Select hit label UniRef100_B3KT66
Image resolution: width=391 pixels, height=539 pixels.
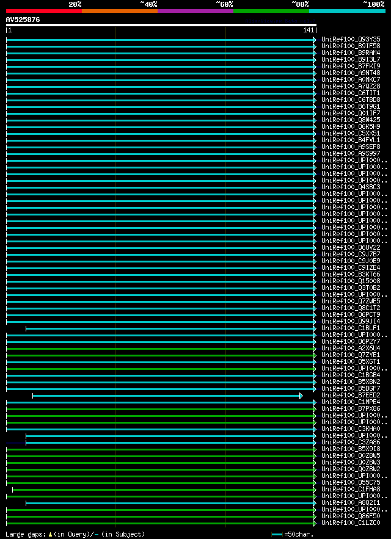coord(351,274)
